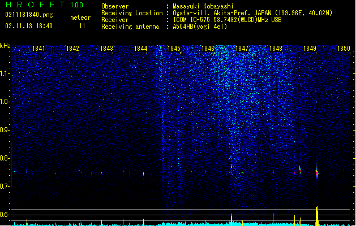Click the "Receiving Location" label
This screenshot has height=226, width=356.
132,13
